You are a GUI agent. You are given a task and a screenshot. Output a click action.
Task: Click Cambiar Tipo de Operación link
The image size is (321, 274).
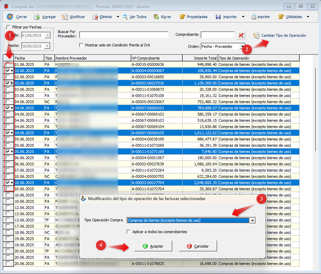(x=283, y=36)
